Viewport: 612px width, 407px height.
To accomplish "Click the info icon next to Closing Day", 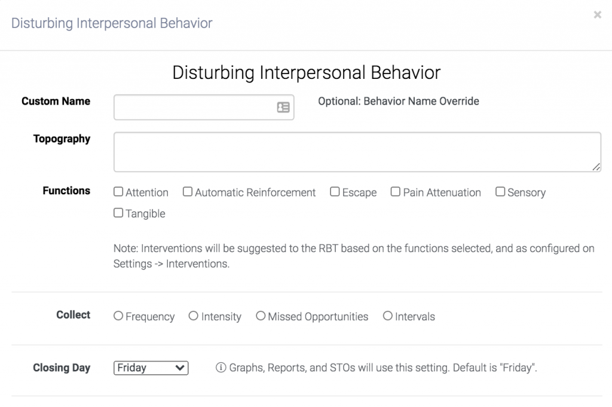I will click(x=221, y=368).
